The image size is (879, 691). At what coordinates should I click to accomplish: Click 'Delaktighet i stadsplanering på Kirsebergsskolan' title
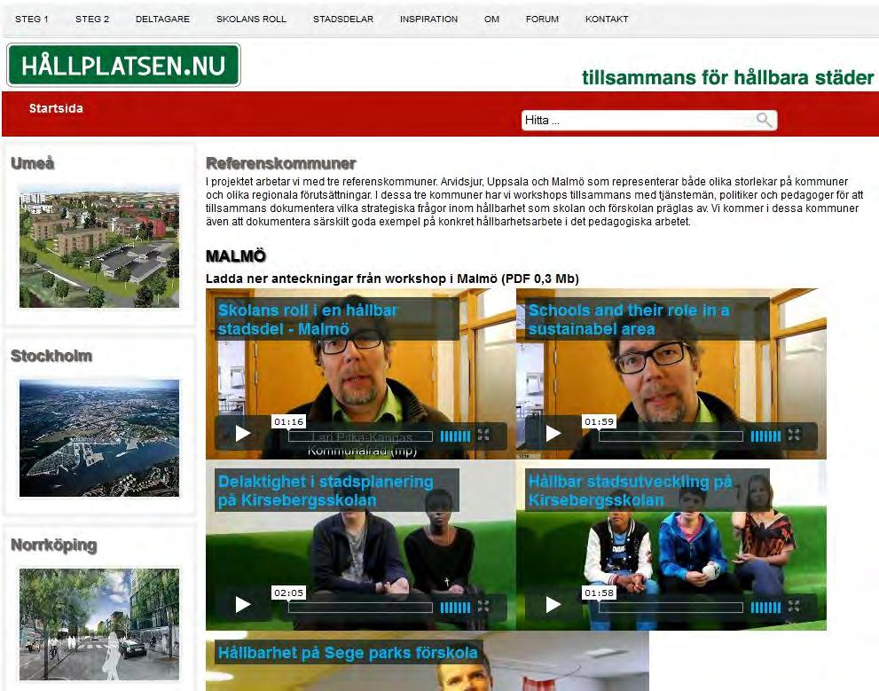326,491
